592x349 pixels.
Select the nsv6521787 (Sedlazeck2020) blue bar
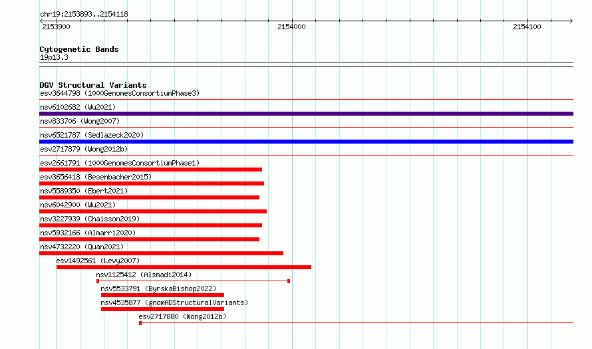(x=306, y=142)
